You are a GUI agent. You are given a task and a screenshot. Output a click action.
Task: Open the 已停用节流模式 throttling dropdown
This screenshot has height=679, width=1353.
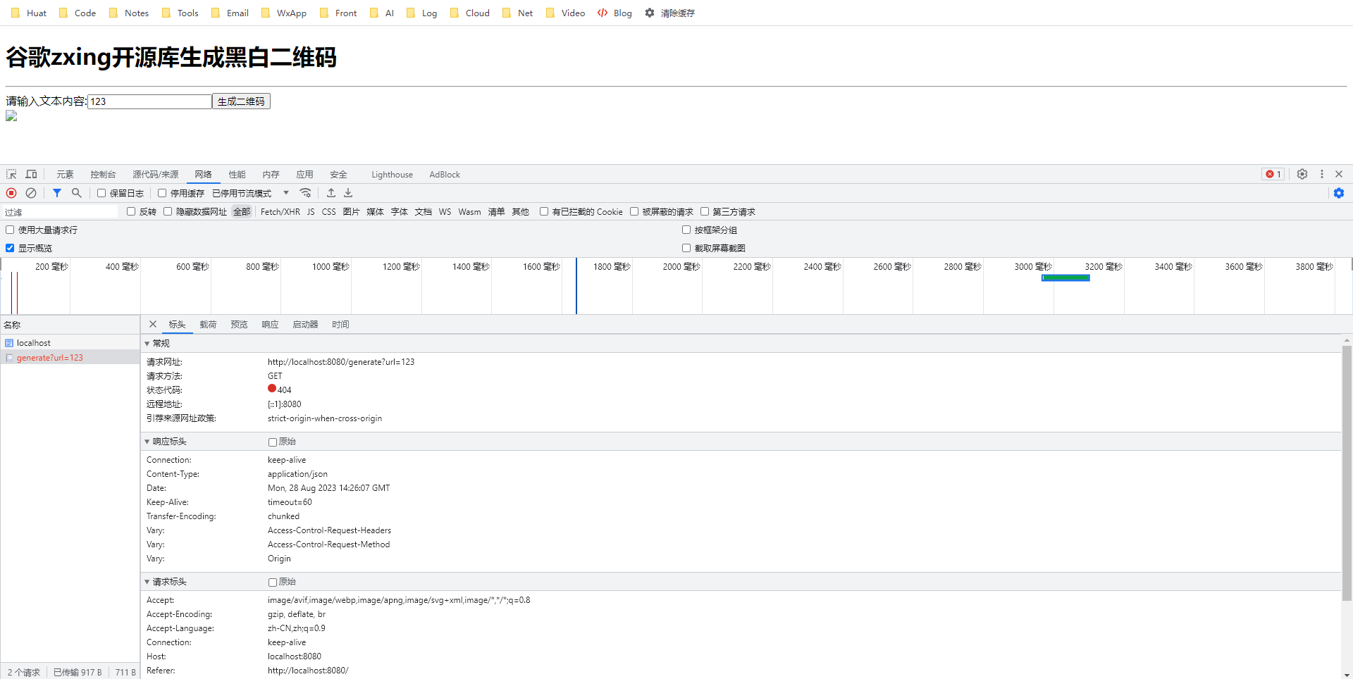pyautogui.click(x=251, y=193)
